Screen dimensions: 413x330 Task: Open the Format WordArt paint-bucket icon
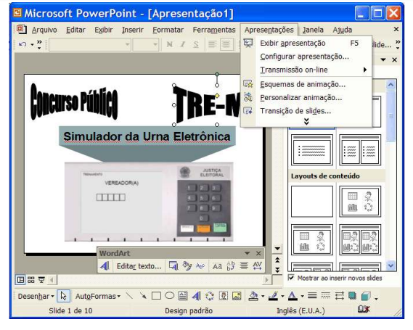[187, 266]
